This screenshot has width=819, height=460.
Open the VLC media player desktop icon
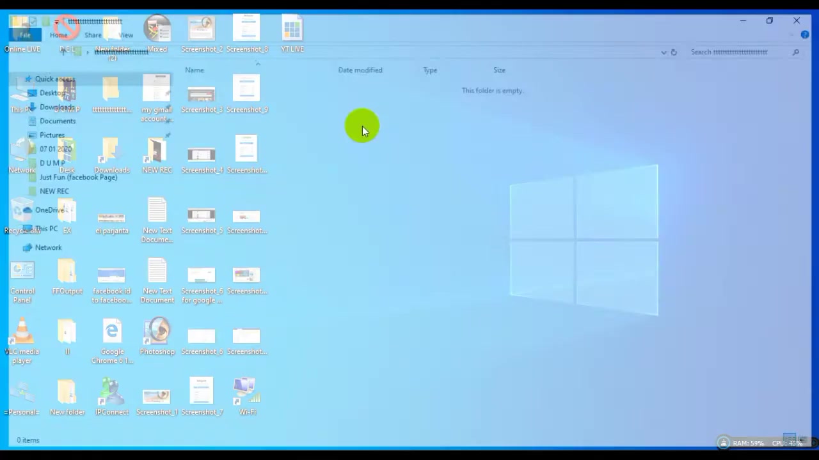coord(22,341)
